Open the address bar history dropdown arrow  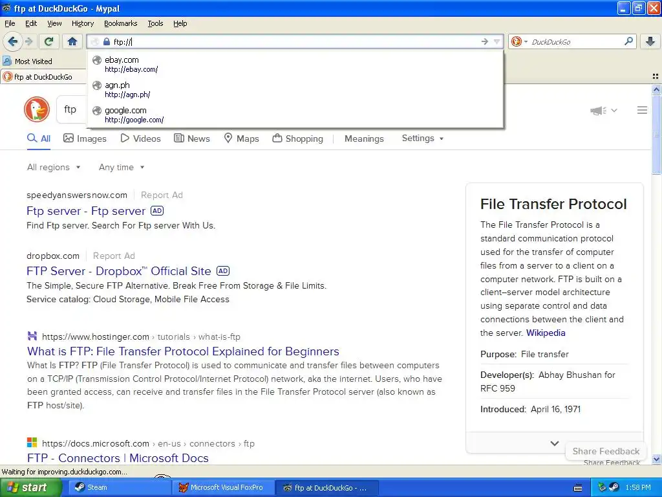point(496,41)
